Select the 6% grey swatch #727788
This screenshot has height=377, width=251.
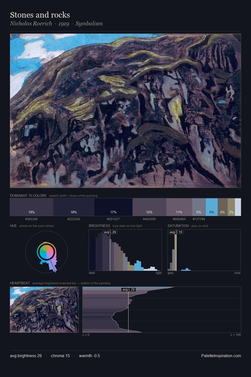pyautogui.click(x=199, y=207)
